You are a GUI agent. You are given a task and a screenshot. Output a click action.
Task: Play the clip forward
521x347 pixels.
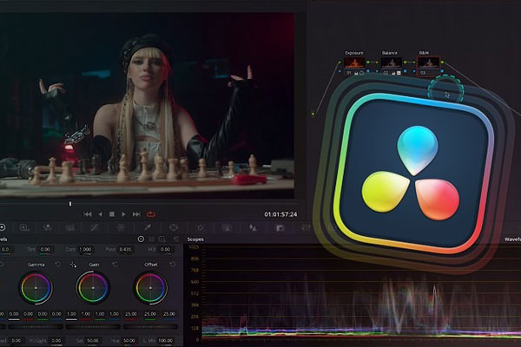[x=123, y=214]
